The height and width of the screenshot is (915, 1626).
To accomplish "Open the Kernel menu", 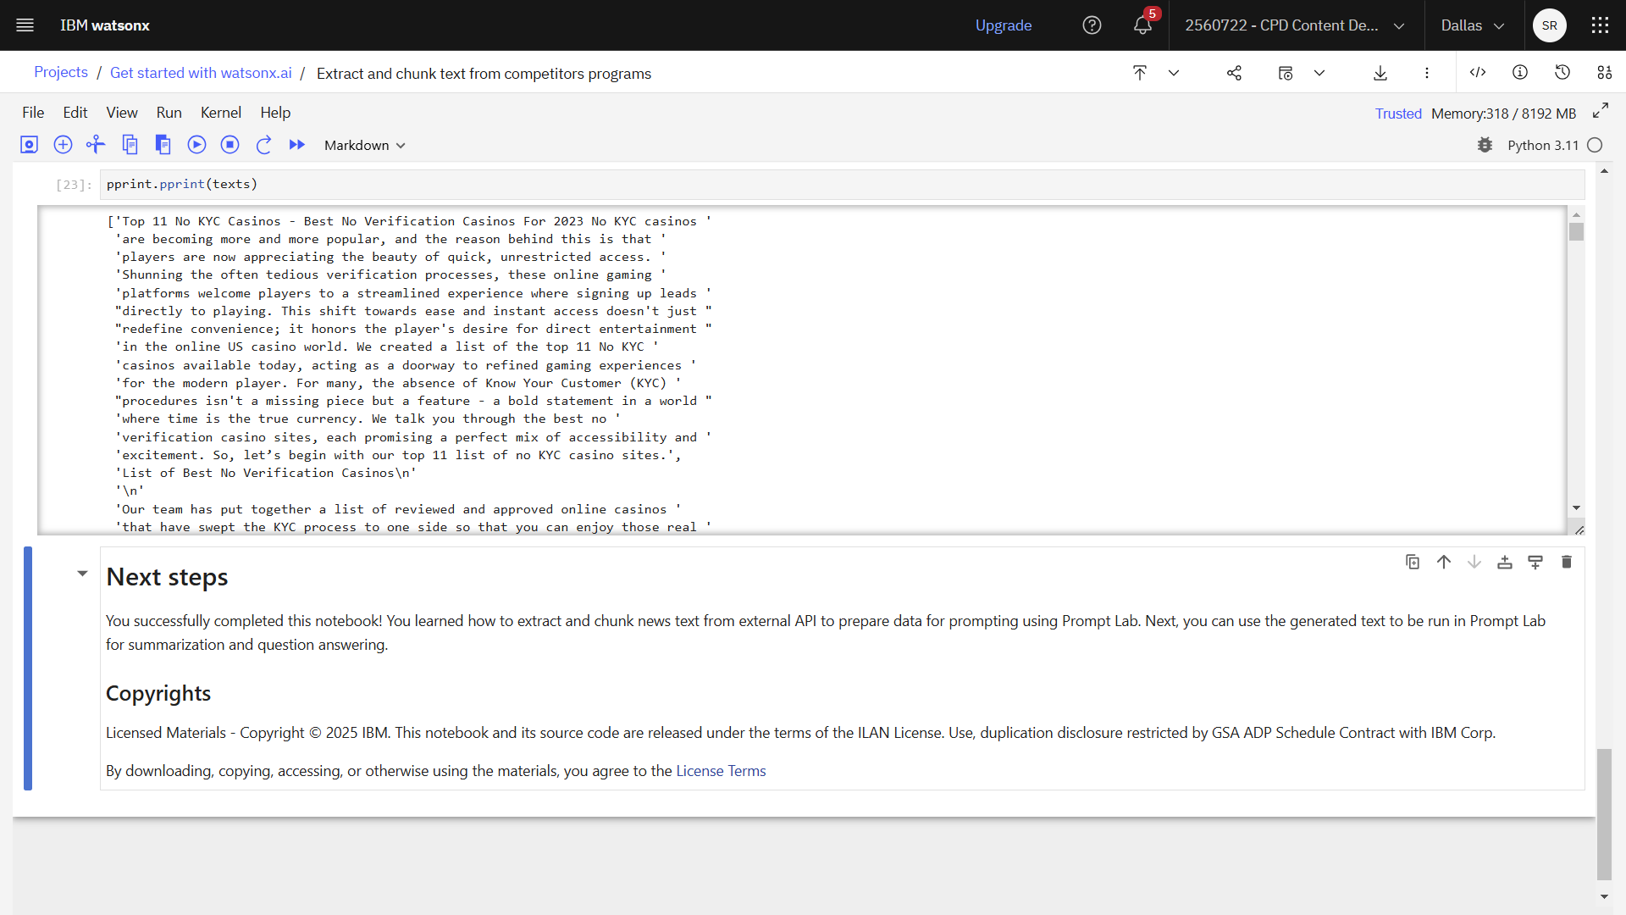I will click(x=220, y=112).
